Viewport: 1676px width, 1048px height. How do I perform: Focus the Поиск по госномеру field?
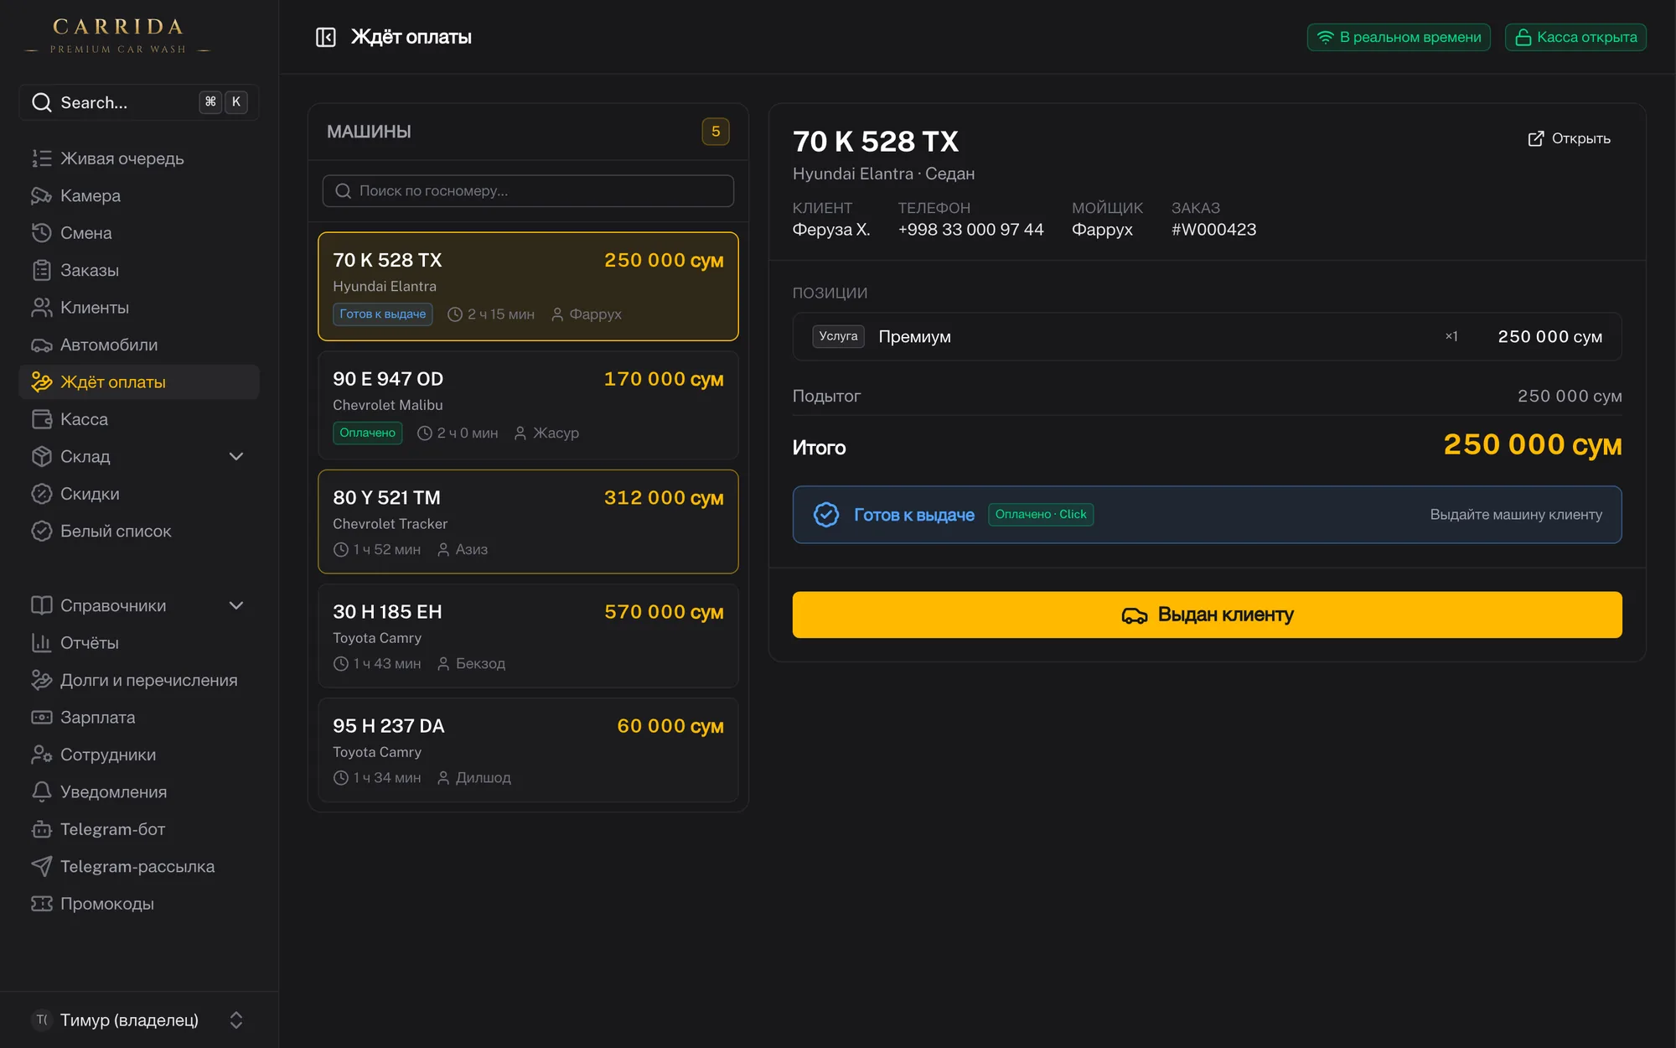[528, 191]
